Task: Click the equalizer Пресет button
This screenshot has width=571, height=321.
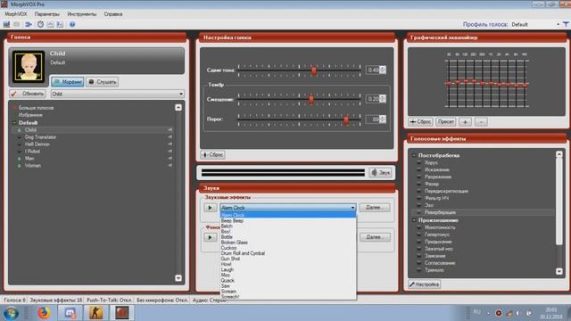Action: click(446, 122)
